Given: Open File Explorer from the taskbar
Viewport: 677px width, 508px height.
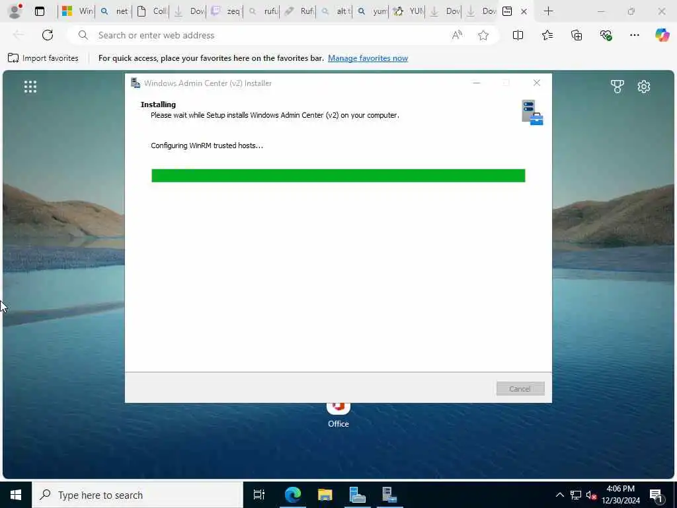Looking at the screenshot, I should coord(325,495).
